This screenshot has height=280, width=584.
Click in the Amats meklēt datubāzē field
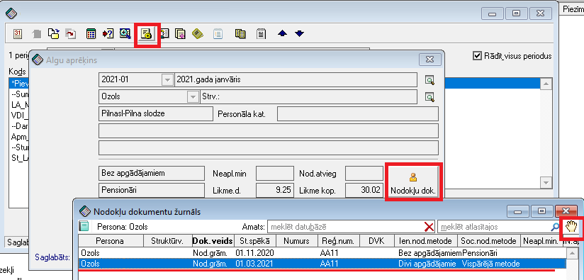[346, 226]
